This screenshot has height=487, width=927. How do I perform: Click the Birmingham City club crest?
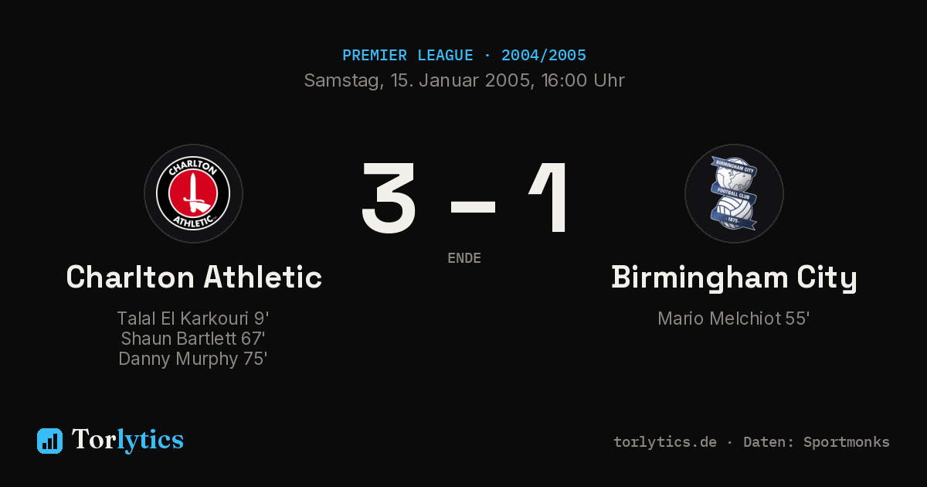coord(734,193)
